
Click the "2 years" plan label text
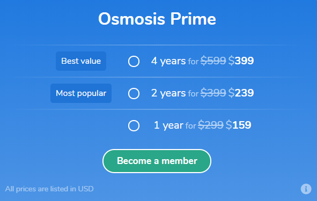click(x=168, y=93)
